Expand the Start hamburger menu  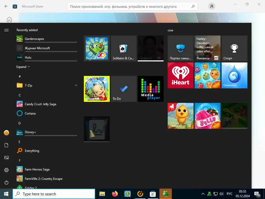pos(6,30)
